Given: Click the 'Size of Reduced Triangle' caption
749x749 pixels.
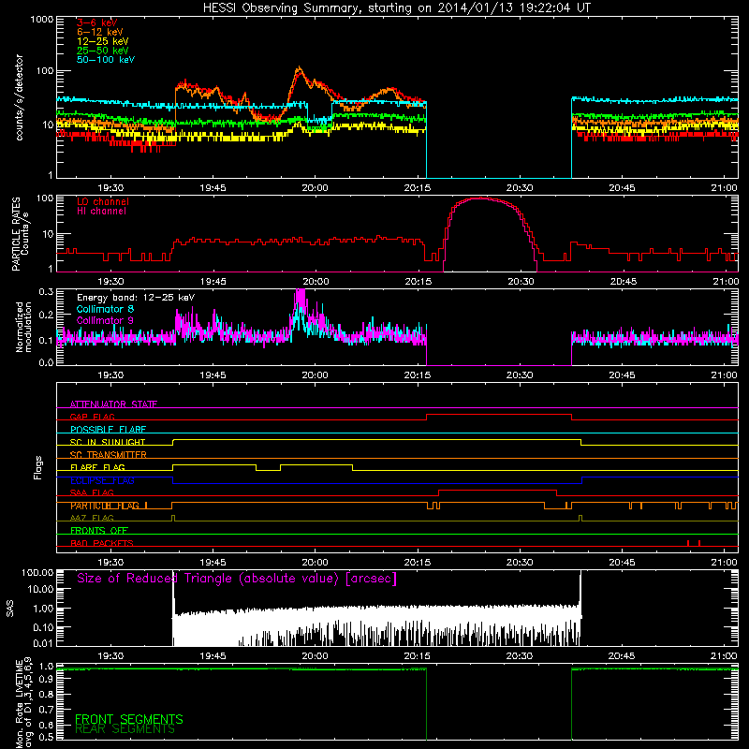Looking at the screenshot, I should point(237,579).
